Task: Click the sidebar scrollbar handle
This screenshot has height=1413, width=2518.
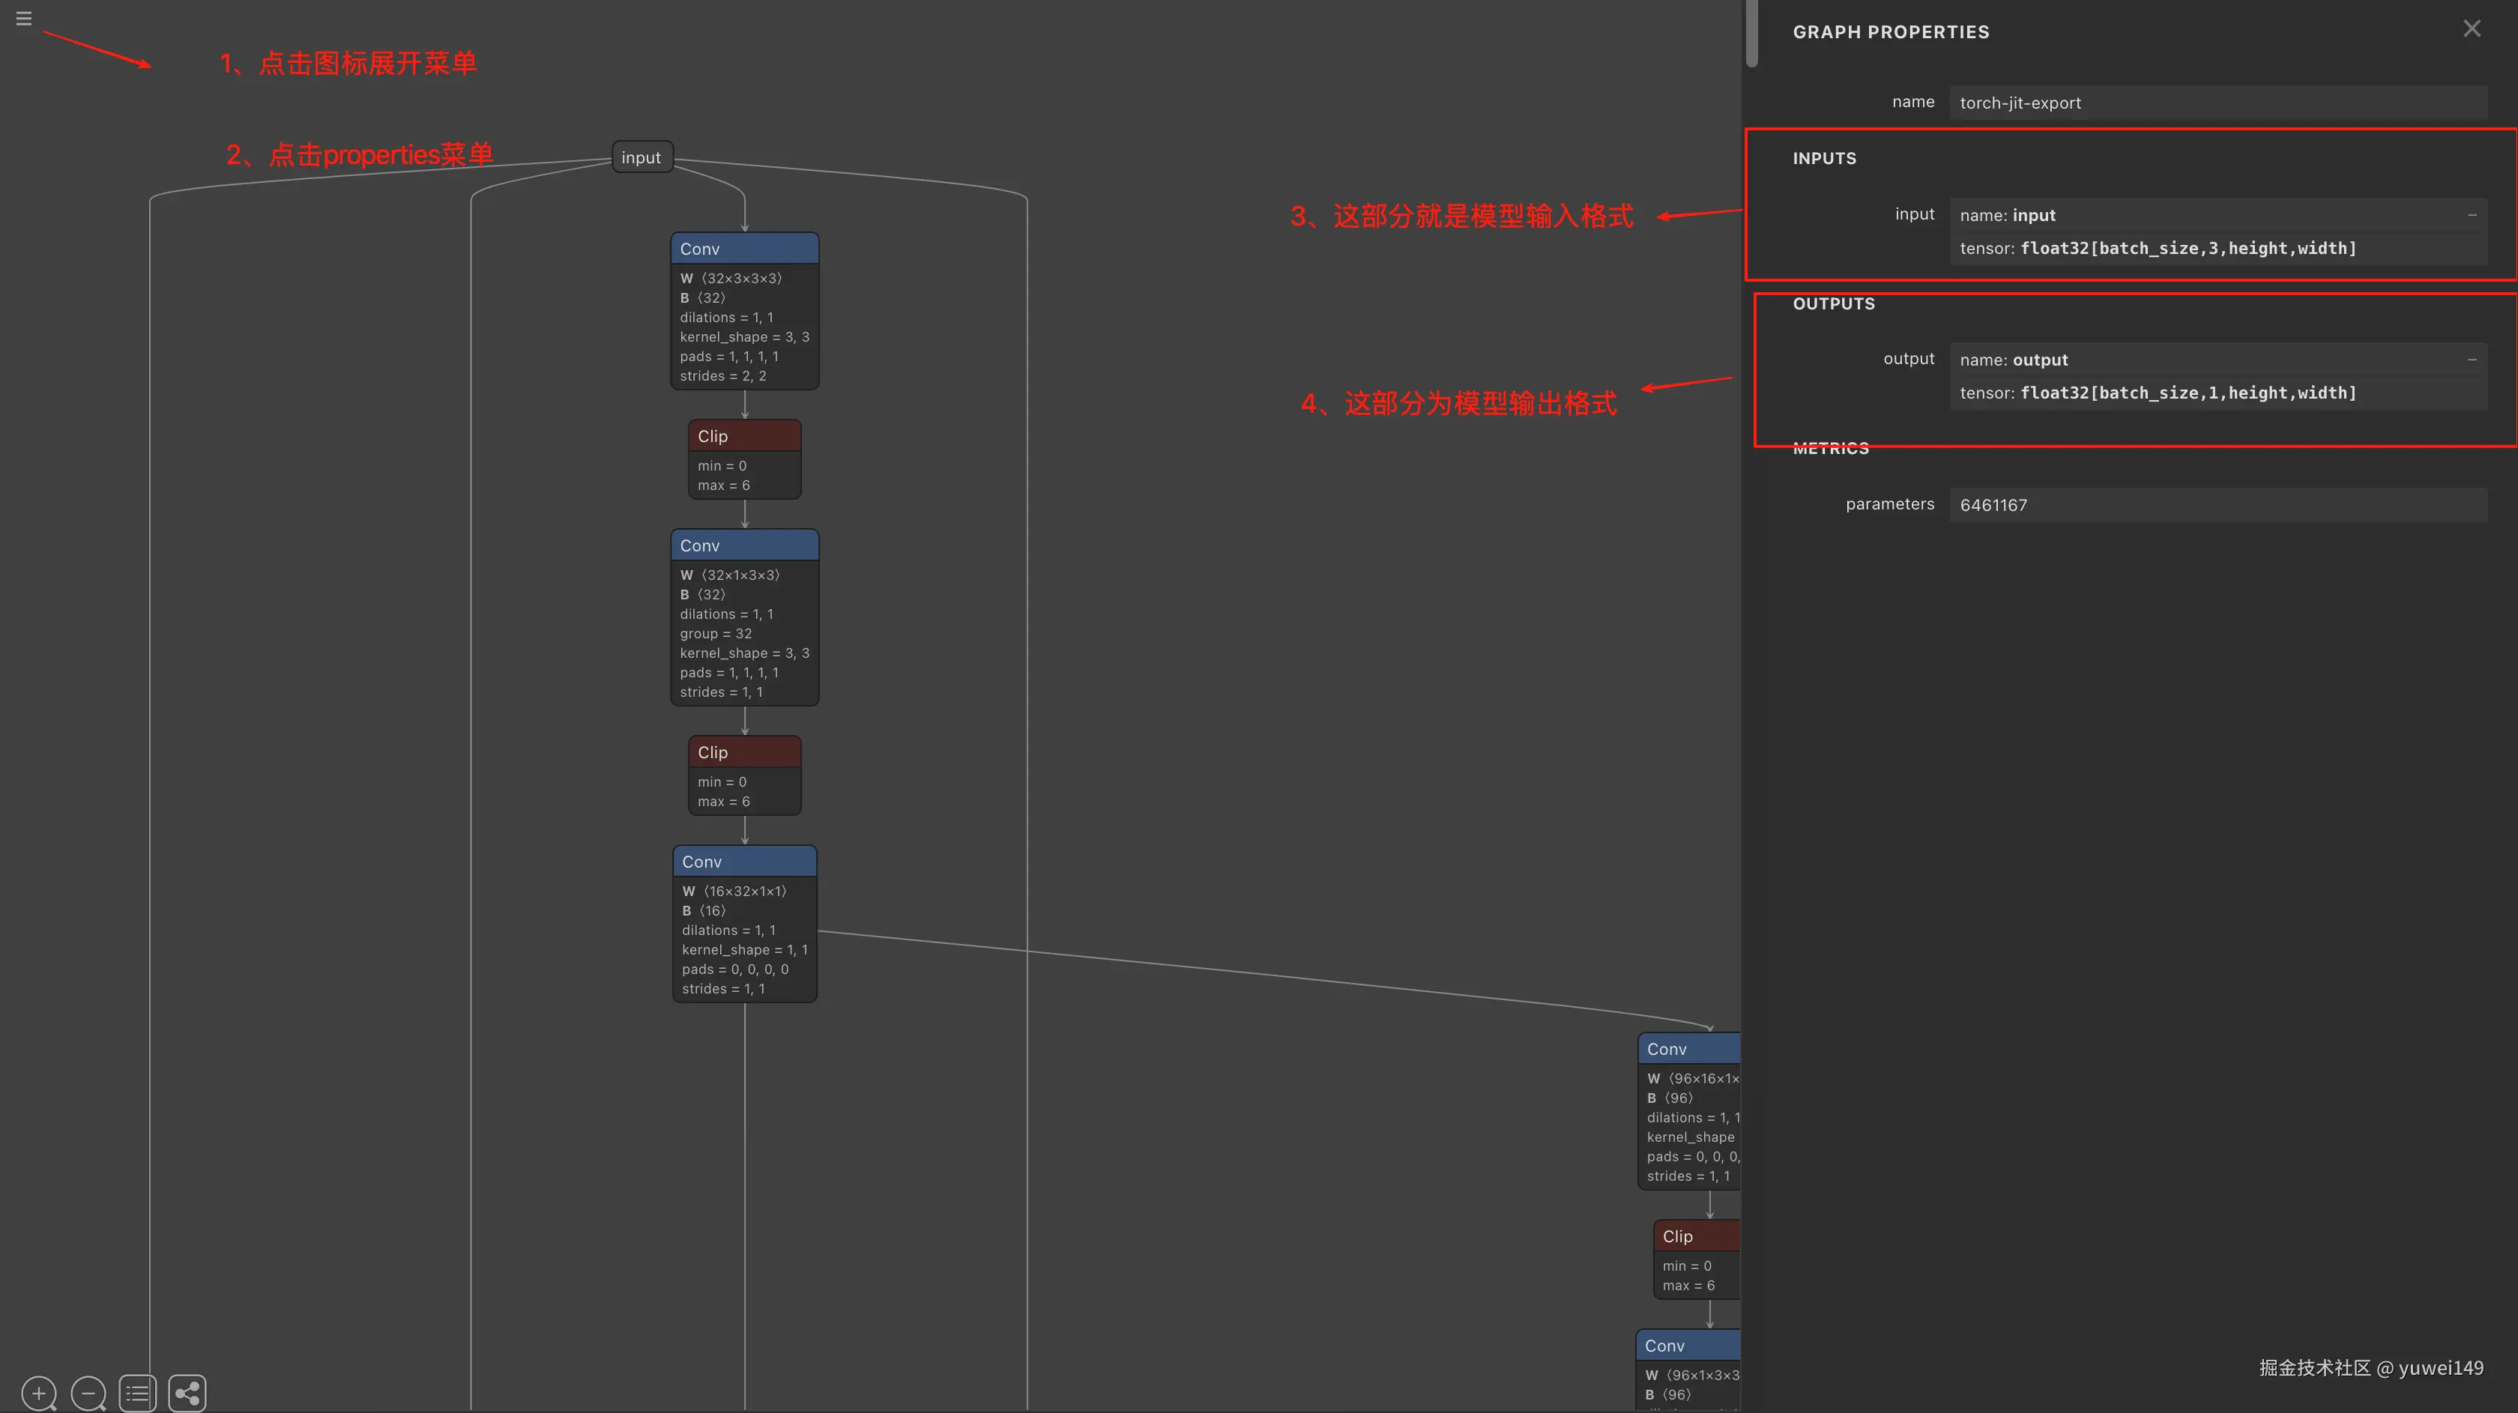Action: click(1751, 34)
